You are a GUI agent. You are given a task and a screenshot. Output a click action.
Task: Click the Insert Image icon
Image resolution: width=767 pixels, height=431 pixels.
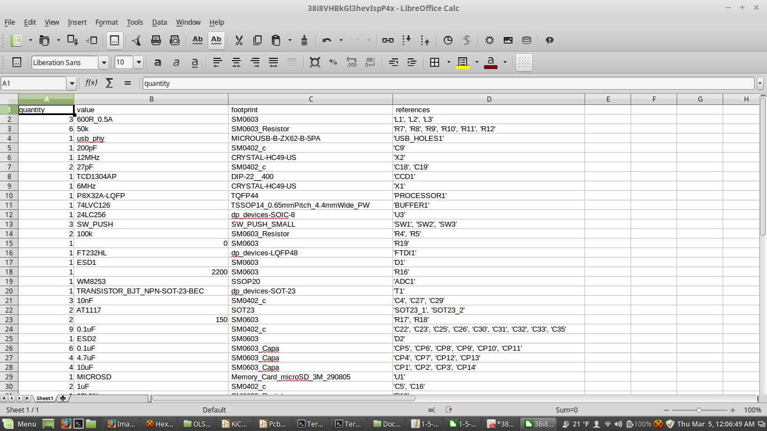tap(508, 40)
